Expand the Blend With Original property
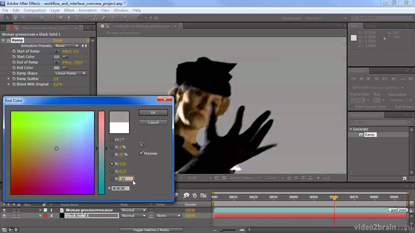 click(9, 84)
